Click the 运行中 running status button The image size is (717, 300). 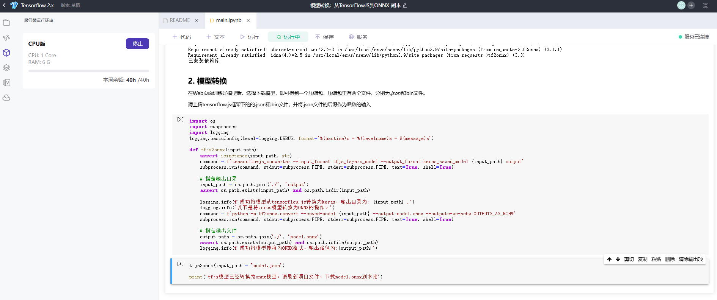click(x=288, y=37)
